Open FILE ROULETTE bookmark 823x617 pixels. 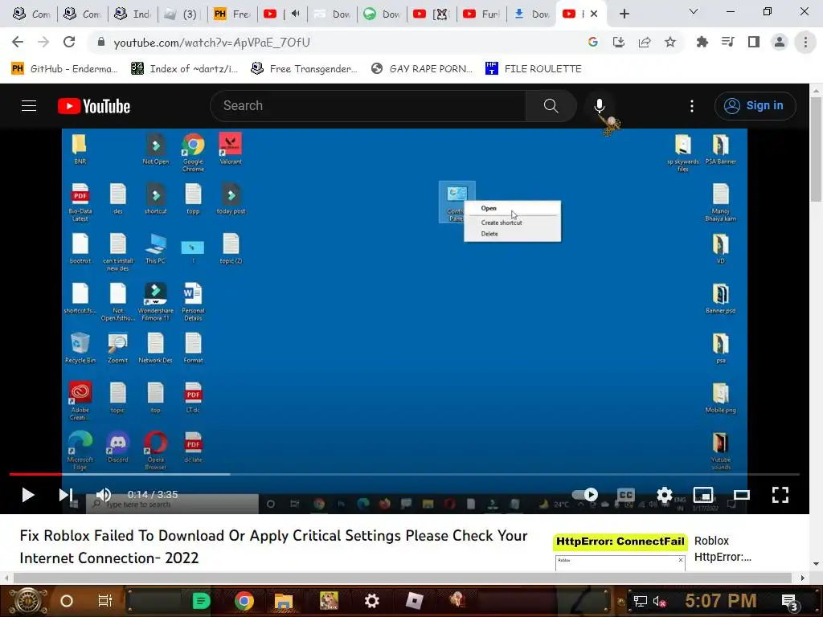point(533,69)
